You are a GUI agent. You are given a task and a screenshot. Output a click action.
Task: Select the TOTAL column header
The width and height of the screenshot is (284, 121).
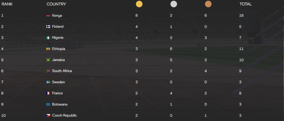pos(246,4)
